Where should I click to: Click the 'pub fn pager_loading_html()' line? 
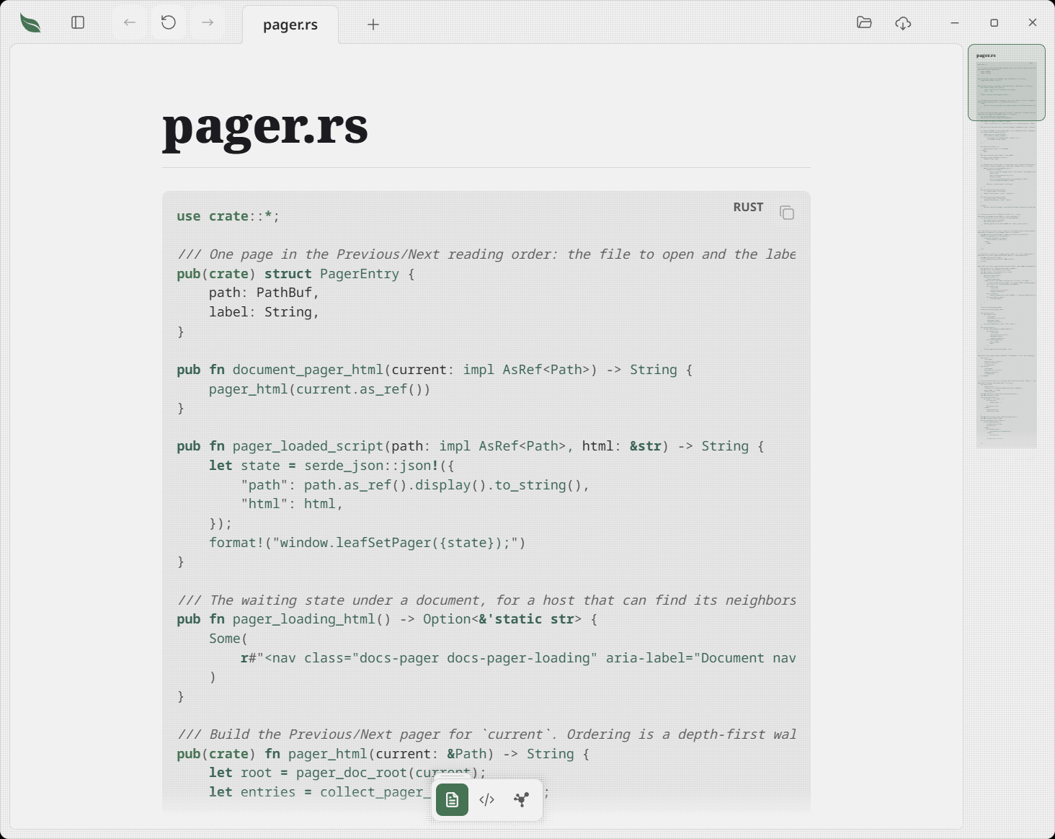(x=387, y=619)
